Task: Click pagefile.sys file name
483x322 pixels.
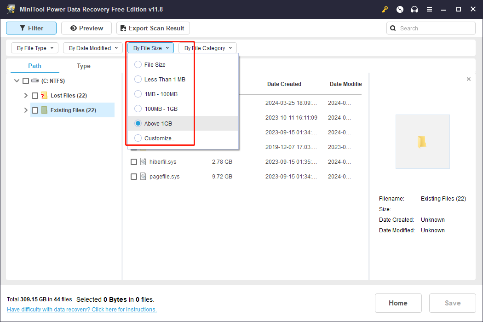Action: (x=165, y=177)
